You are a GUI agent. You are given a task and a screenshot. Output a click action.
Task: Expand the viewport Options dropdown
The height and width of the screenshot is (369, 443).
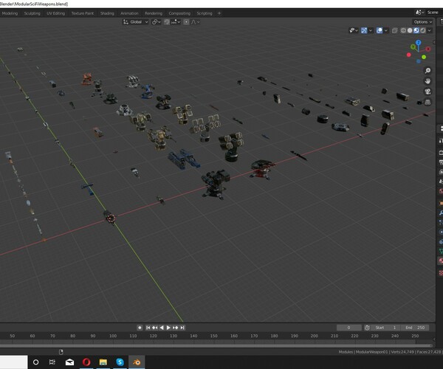[422, 22]
